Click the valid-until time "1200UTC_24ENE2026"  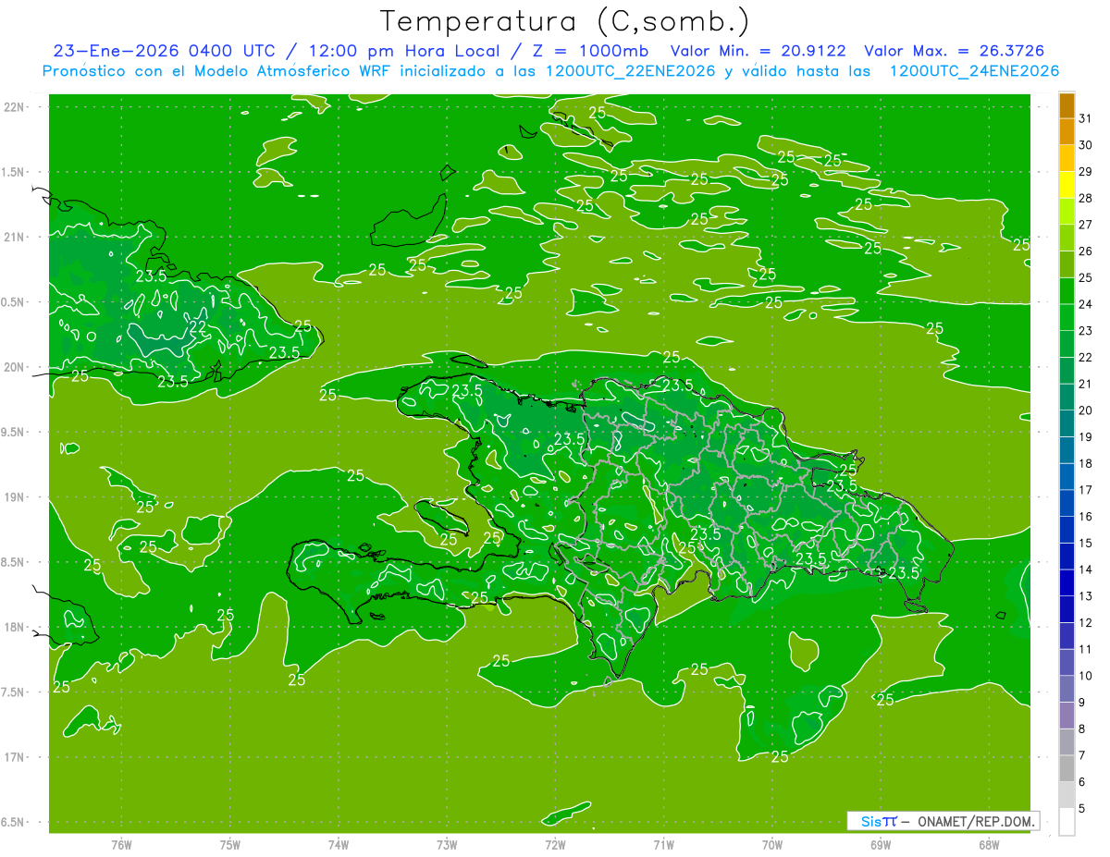974,71
